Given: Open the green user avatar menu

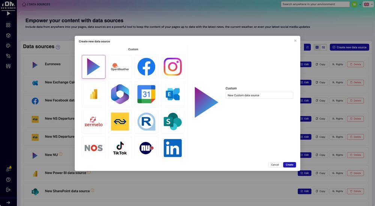Looking at the screenshot, I should 354,4.
